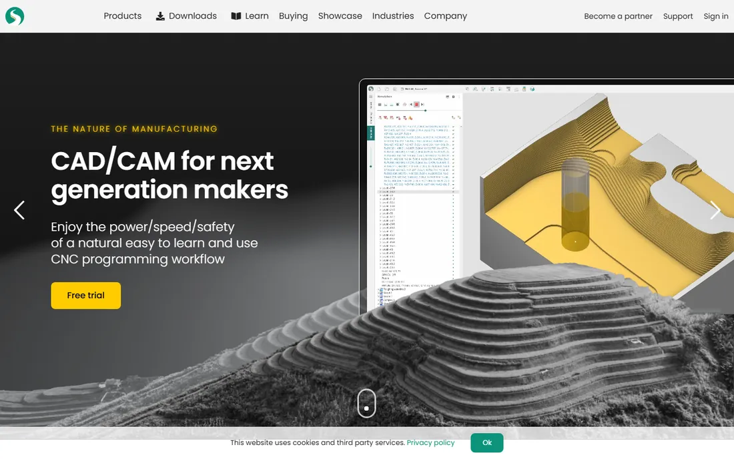Open the Learn menu
Viewport: 734px width, 459px height.
(x=250, y=16)
